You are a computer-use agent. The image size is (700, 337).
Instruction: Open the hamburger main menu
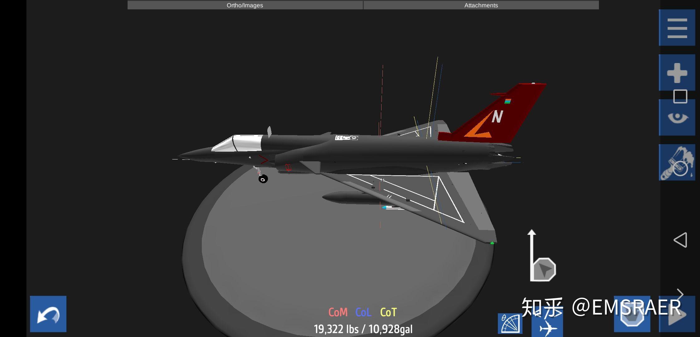tap(677, 28)
